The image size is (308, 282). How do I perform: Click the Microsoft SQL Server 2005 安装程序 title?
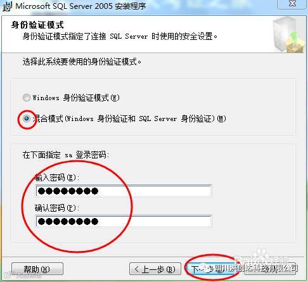point(80,6)
